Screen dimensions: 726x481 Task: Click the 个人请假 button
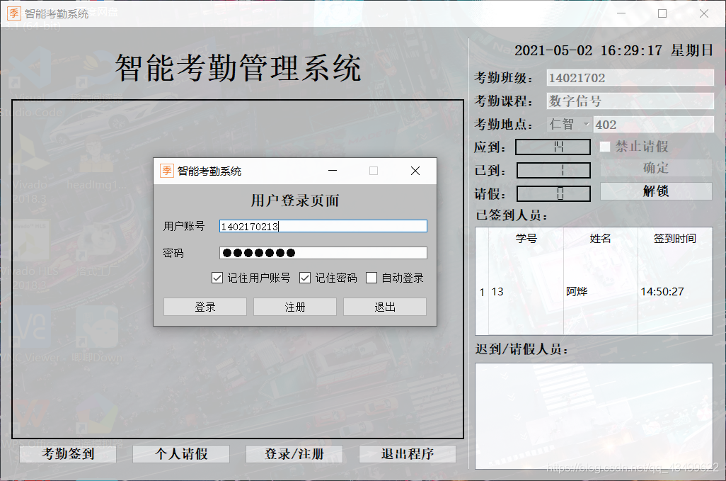click(x=181, y=453)
